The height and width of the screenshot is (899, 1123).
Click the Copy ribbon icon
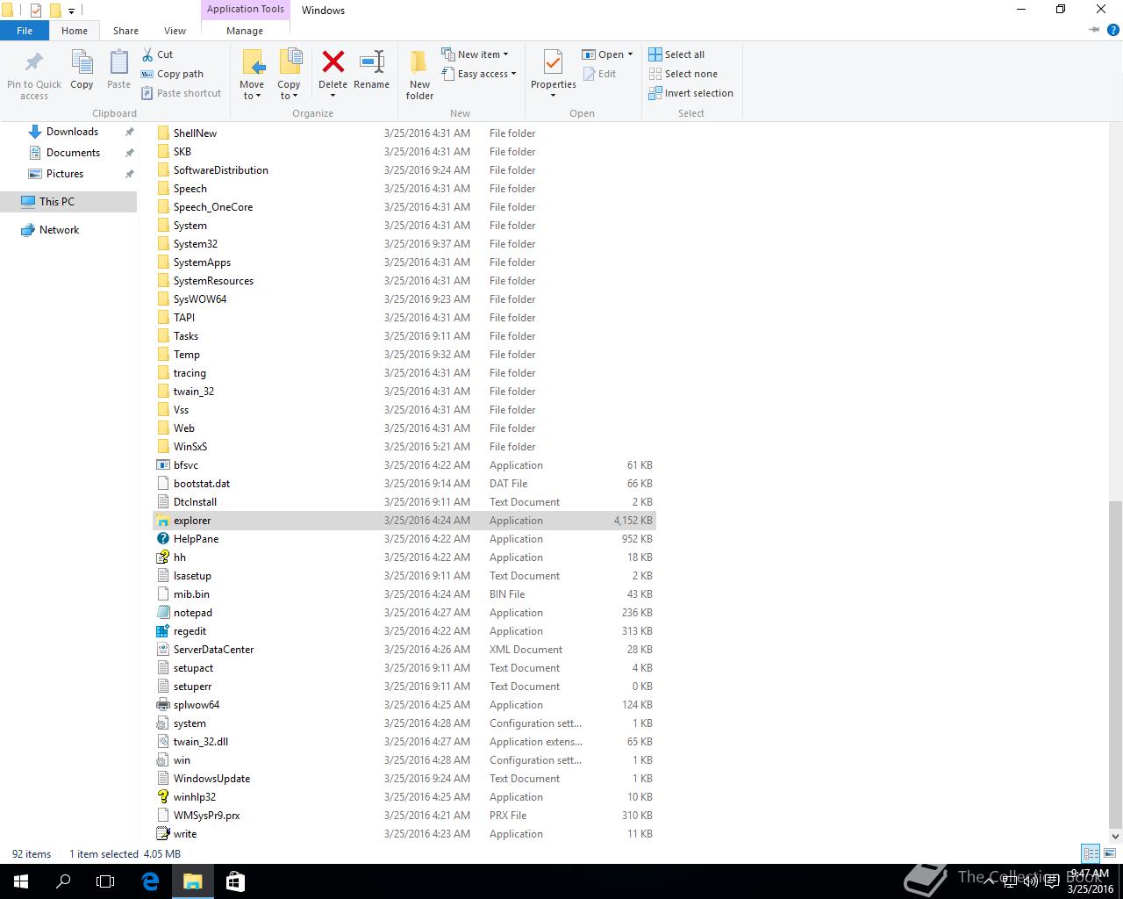pyautogui.click(x=82, y=62)
